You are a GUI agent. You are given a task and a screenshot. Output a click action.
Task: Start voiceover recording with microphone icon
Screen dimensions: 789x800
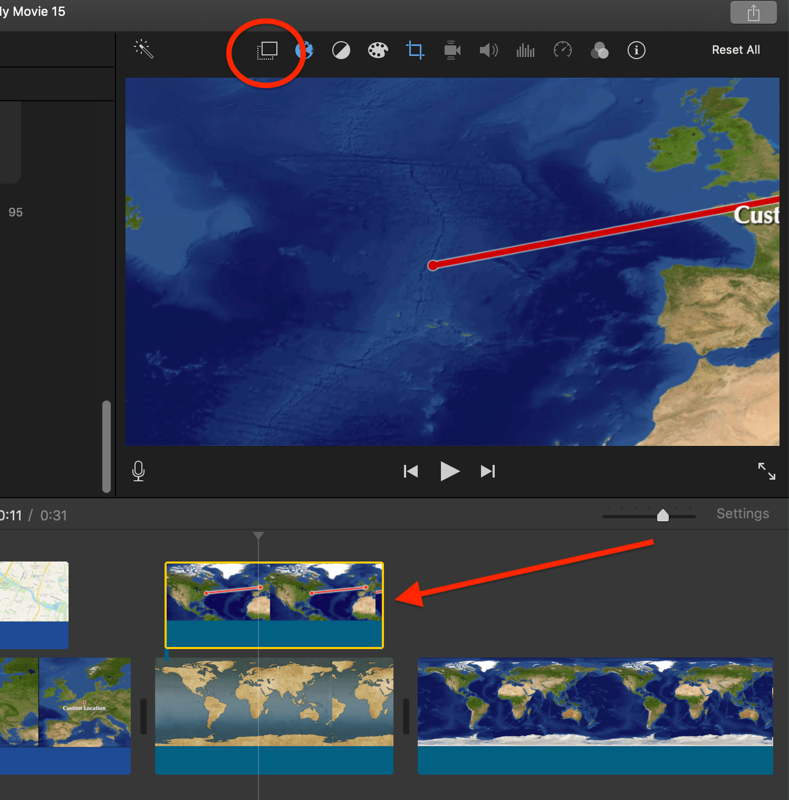point(138,471)
